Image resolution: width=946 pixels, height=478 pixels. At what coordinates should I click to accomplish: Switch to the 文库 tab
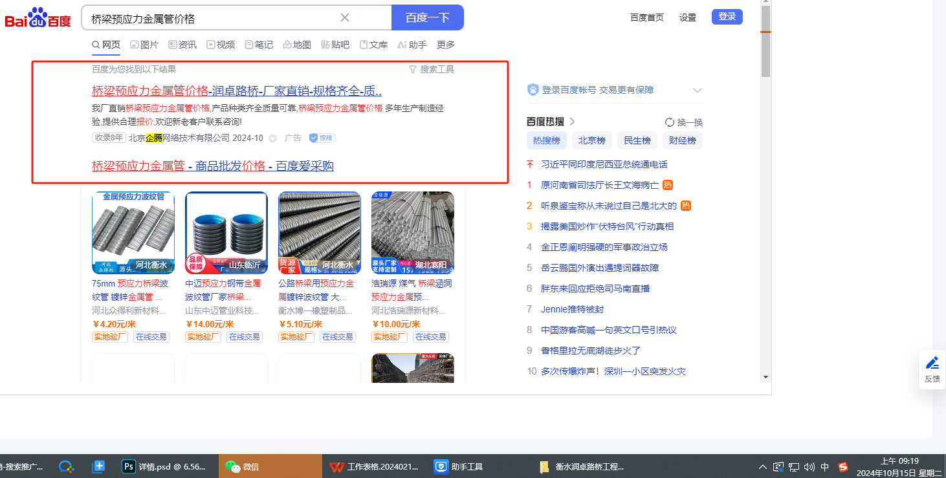pyautogui.click(x=373, y=45)
